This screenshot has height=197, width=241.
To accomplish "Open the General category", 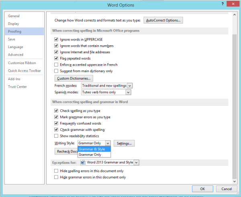I will pyautogui.click(x=24, y=16).
